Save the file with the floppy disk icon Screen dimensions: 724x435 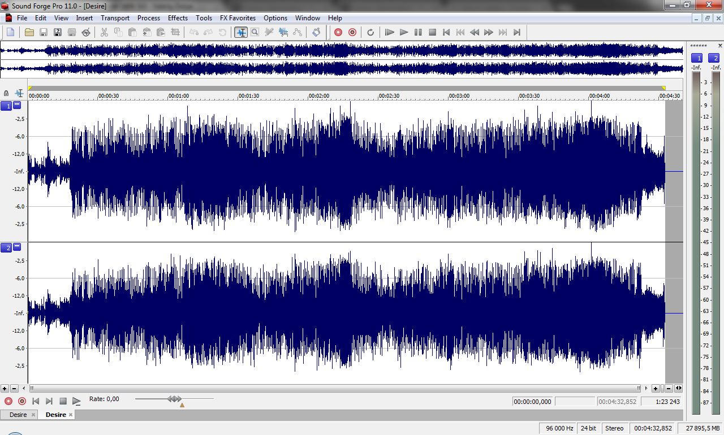[44, 32]
